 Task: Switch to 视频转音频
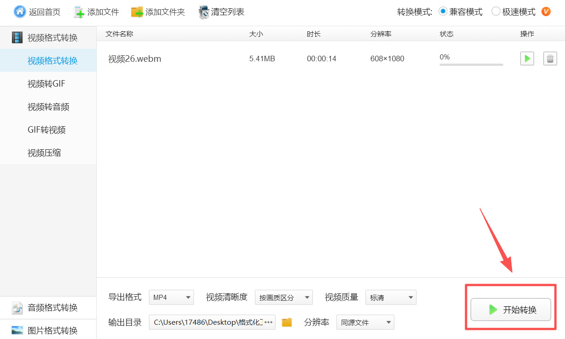point(48,107)
